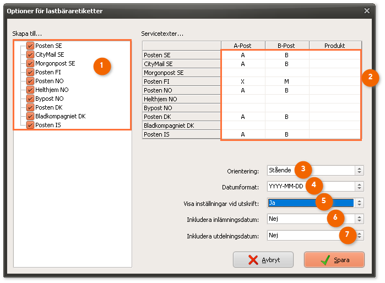385x283 pixels.
Task: Click A-Post cell for Helthjem NO
Action: (243, 99)
